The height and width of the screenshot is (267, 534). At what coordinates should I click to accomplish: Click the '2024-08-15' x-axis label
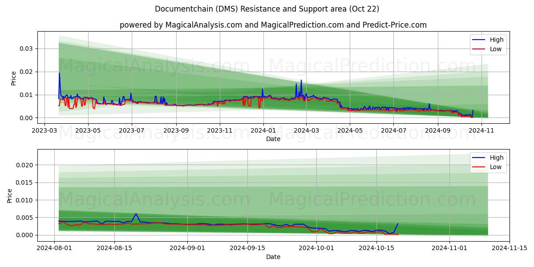pos(114,248)
